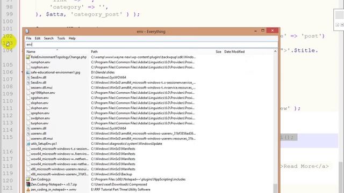Select wow64_microsoft-windows-t..s-session file icon
The height and width of the screenshot is (193, 344).
click(x=28, y=149)
